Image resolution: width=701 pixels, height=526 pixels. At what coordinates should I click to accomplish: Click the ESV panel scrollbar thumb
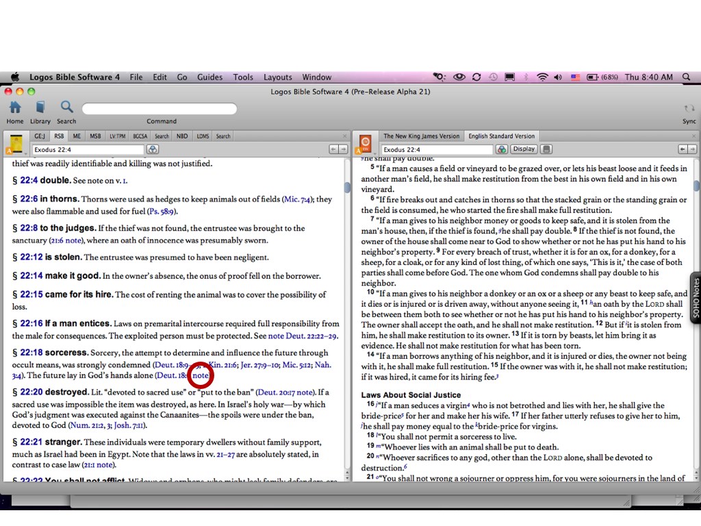pos(696,185)
